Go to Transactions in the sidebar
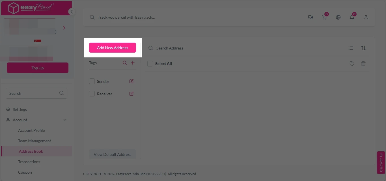Viewport: 386px width, 181px height. (x=29, y=161)
